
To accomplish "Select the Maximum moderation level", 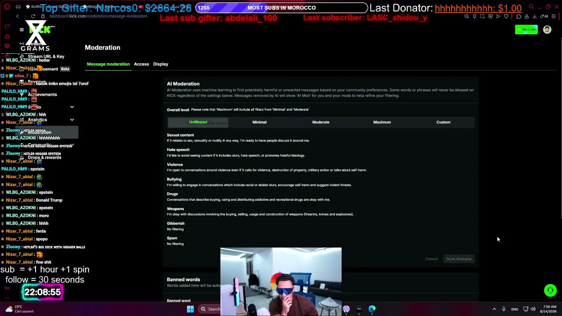I will pos(382,122).
